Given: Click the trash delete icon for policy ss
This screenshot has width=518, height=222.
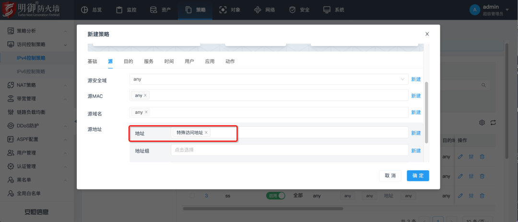Looking at the screenshot, I should (482, 196).
